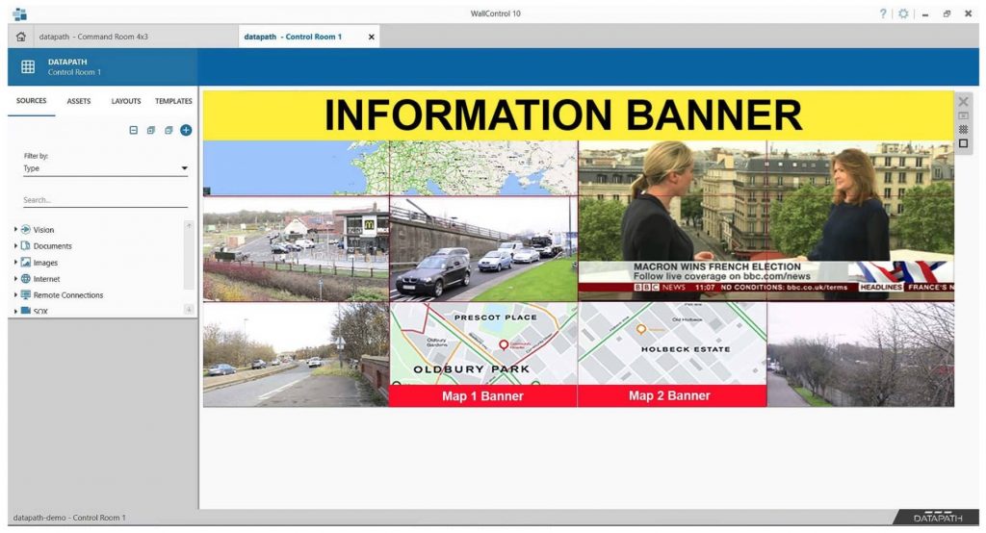The height and width of the screenshot is (533, 986).
Task: Click the Remote Connections monitor icon
Action: tap(26, 294)
